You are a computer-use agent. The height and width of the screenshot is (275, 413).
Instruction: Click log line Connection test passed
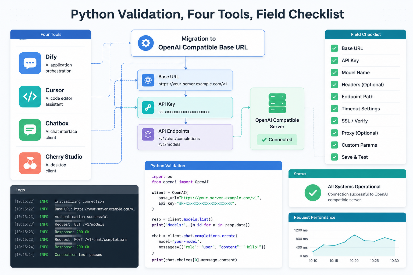coord(79,255)
